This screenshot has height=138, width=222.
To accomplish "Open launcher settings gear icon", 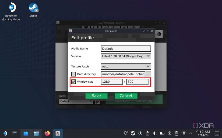I will [x=159, y=34].
